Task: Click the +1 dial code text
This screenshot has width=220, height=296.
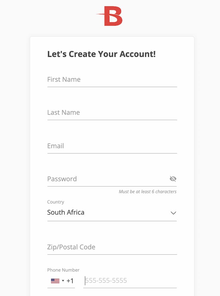Action: pos(70,281)
